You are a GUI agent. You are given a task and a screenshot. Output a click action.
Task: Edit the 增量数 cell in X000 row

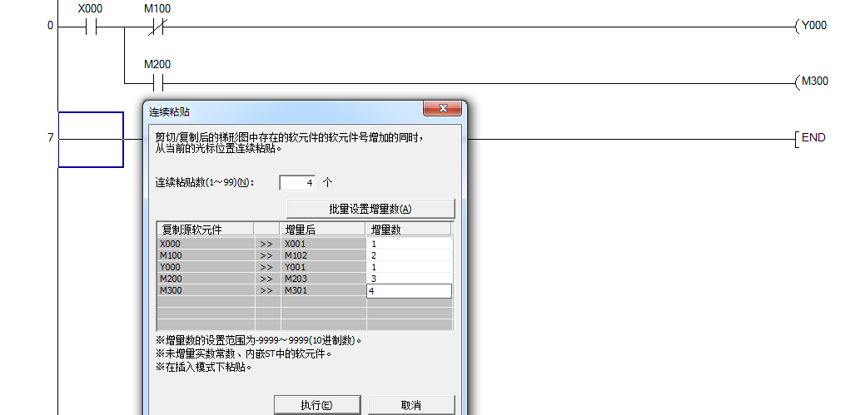(410, 245)
